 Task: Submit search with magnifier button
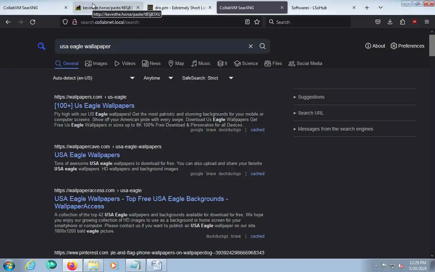click(262, 46)
